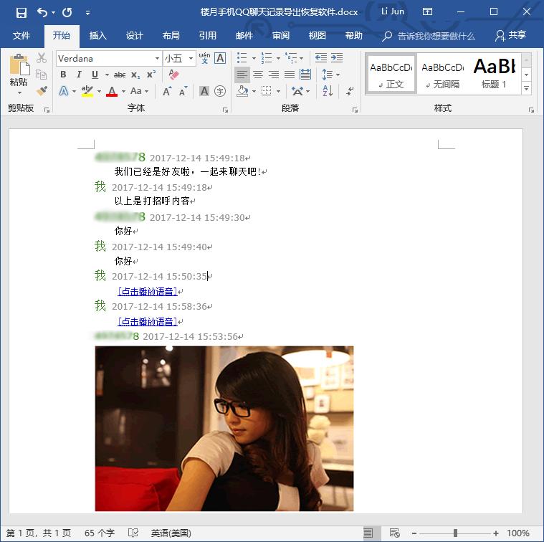Toggle Bold formatting

tap(63, 75)
